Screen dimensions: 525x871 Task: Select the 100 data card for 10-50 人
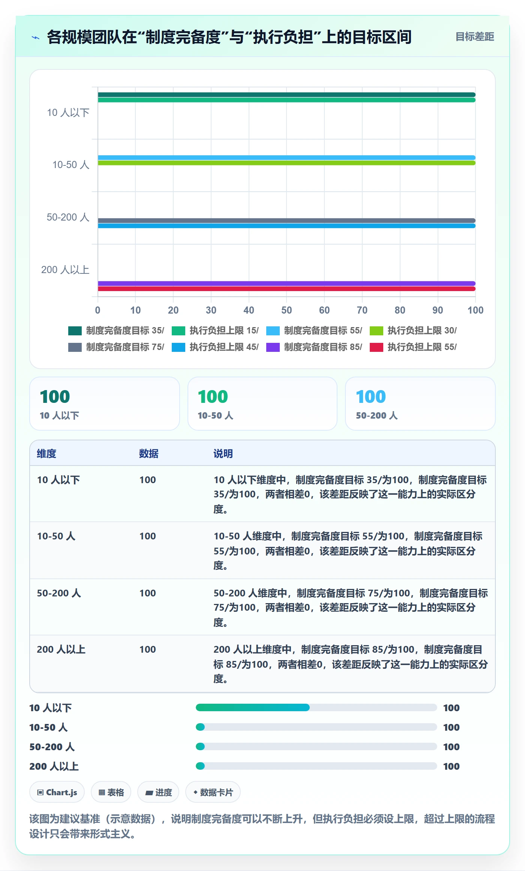tap(262, 404)
